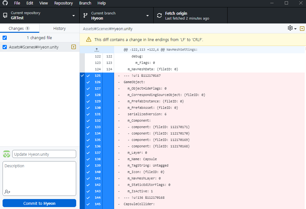Open the Branch menu
The image size is (306, 209).
click(85, 3)
